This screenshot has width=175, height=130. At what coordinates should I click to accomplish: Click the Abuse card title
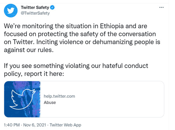50,102
